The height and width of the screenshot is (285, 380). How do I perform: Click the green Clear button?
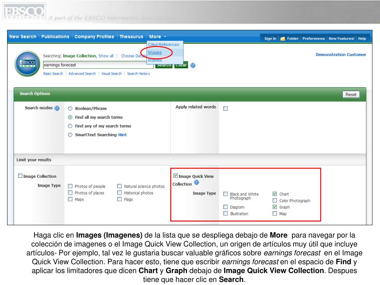[x=181, y=65]
